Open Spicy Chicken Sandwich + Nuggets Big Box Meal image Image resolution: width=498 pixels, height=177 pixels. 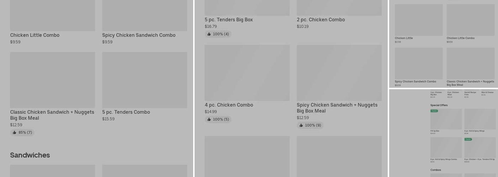tap(339, 73)
